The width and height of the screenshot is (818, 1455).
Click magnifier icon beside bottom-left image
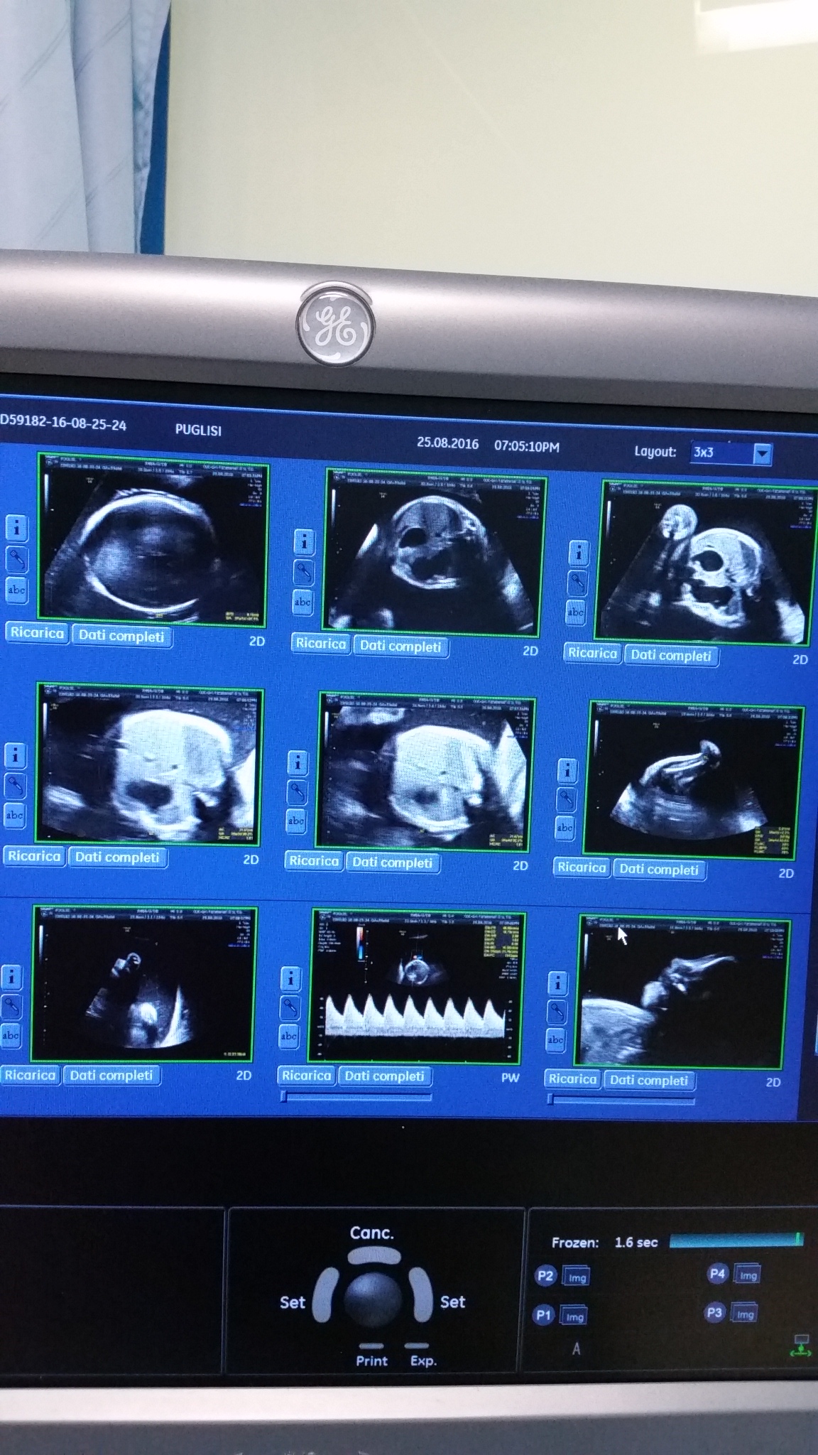click(x=11, y=1006)
